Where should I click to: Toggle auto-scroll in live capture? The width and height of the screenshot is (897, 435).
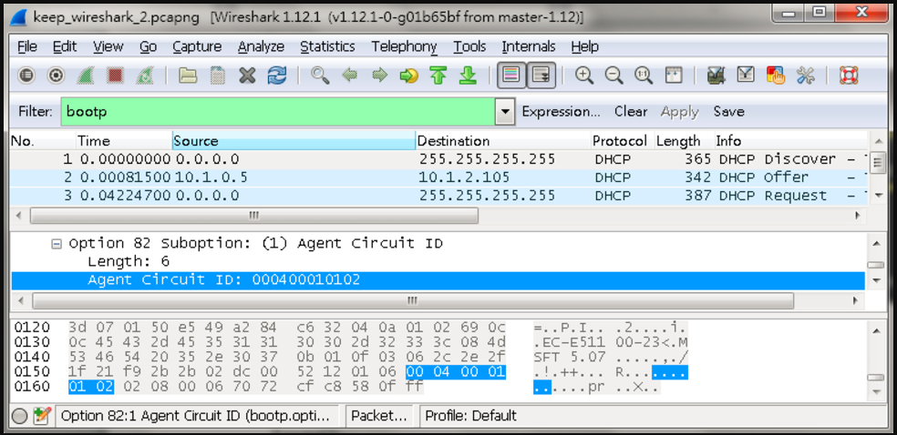tap(541, 76)
